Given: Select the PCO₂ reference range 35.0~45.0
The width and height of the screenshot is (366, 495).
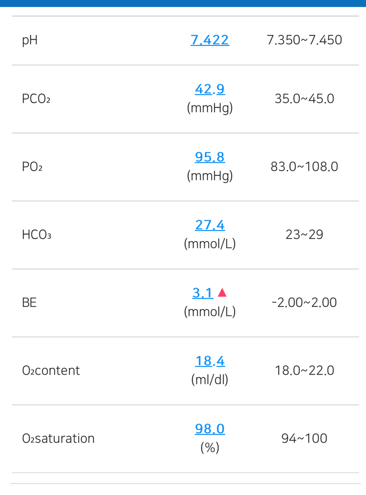Looking at the screenshot, I should (304, 99).
